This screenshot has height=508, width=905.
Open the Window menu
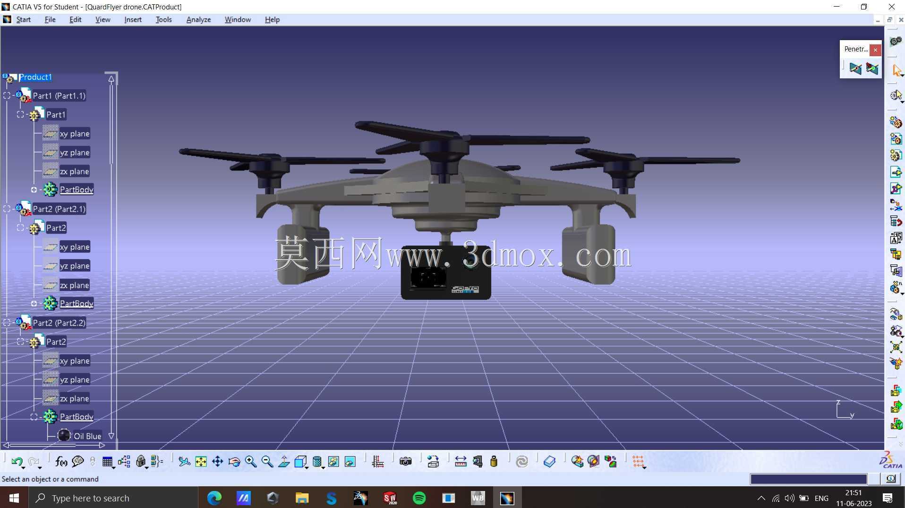[x=238, y=19]
